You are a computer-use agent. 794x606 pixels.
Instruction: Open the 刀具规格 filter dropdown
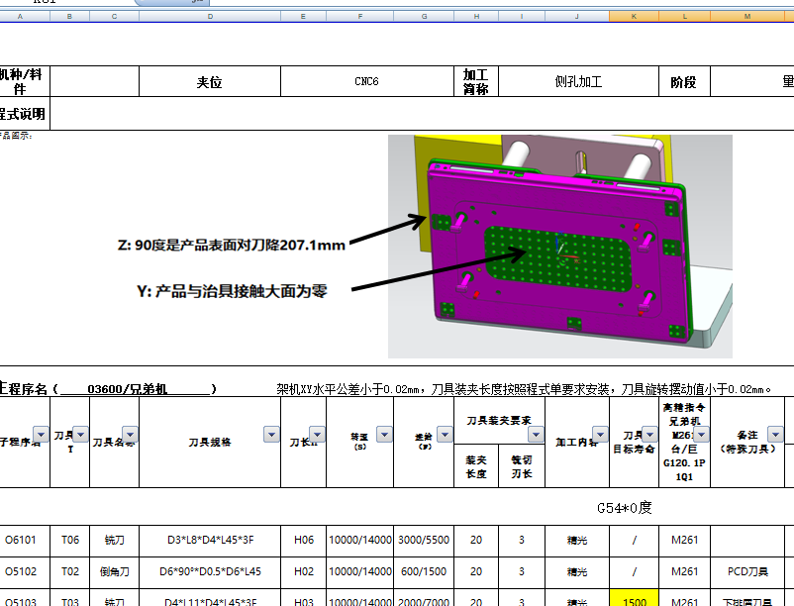tap(269, 433)
